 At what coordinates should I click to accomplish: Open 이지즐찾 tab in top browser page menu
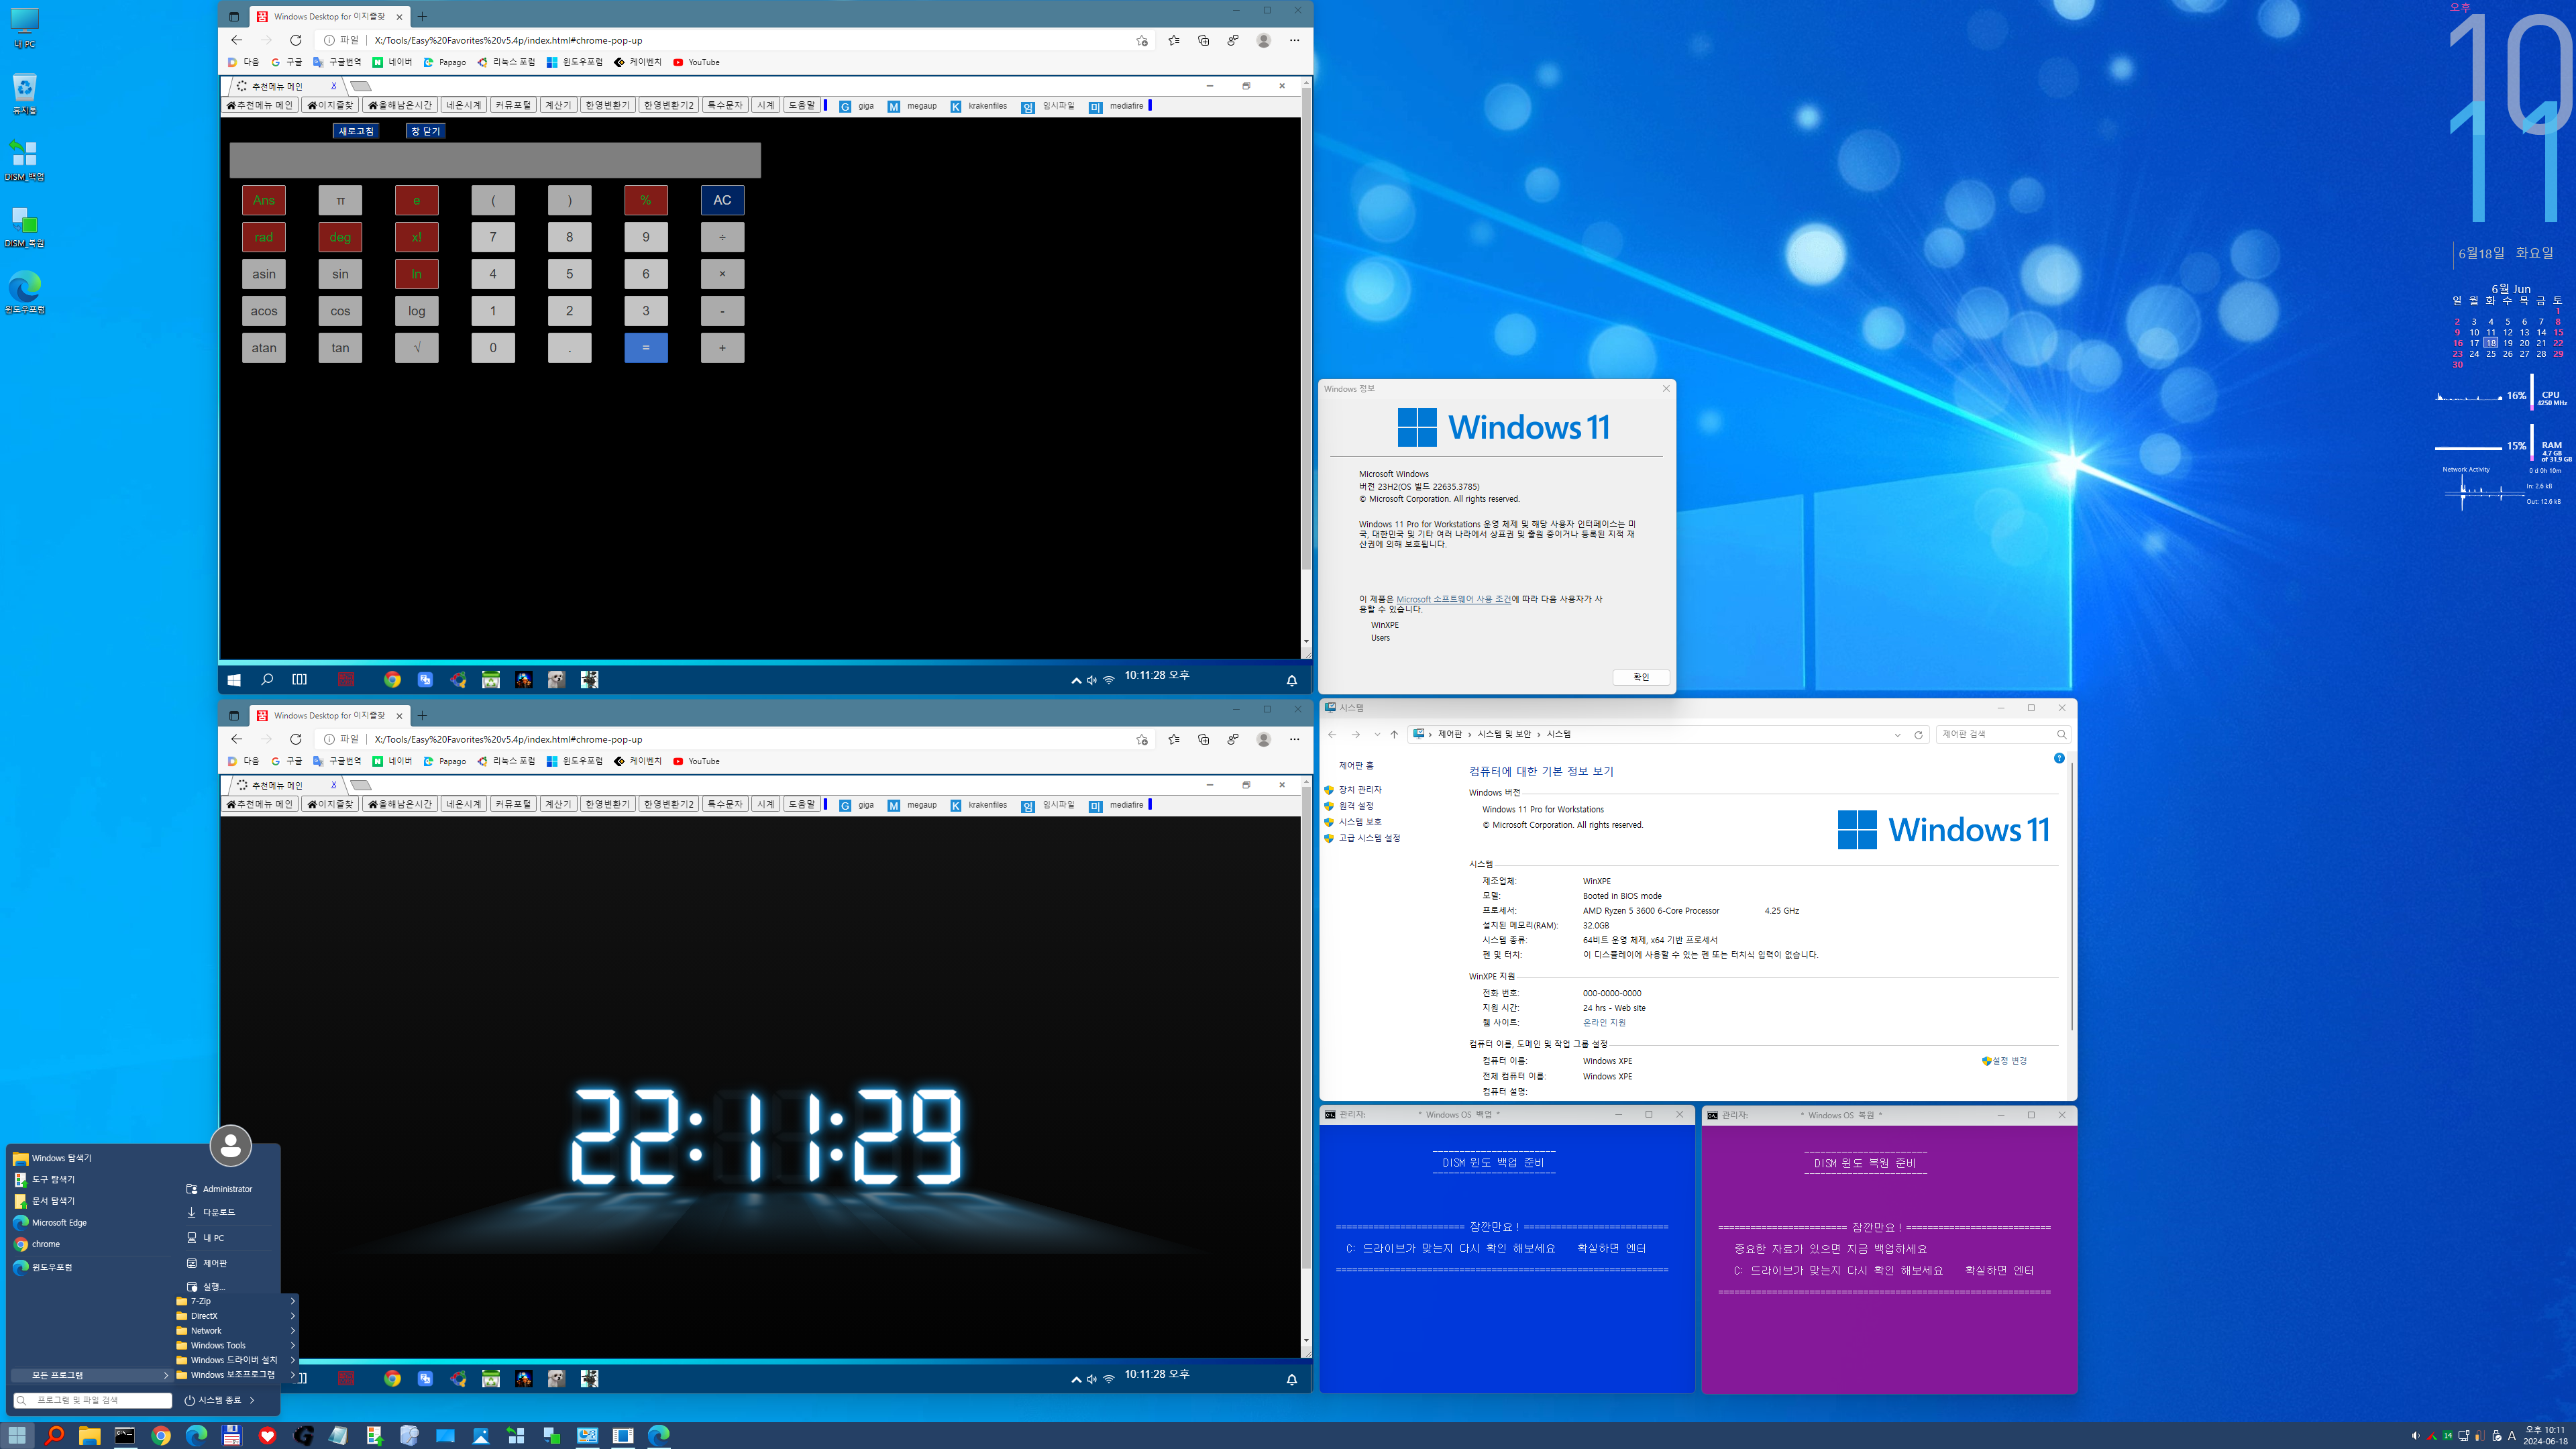[330, 105]
